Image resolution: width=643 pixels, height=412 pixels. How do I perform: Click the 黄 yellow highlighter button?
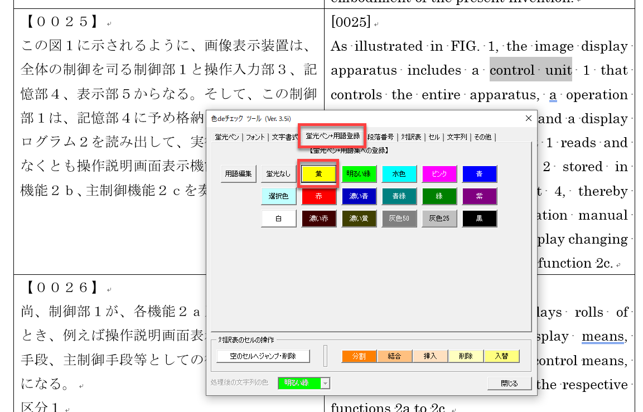click(x=318, y=174)
